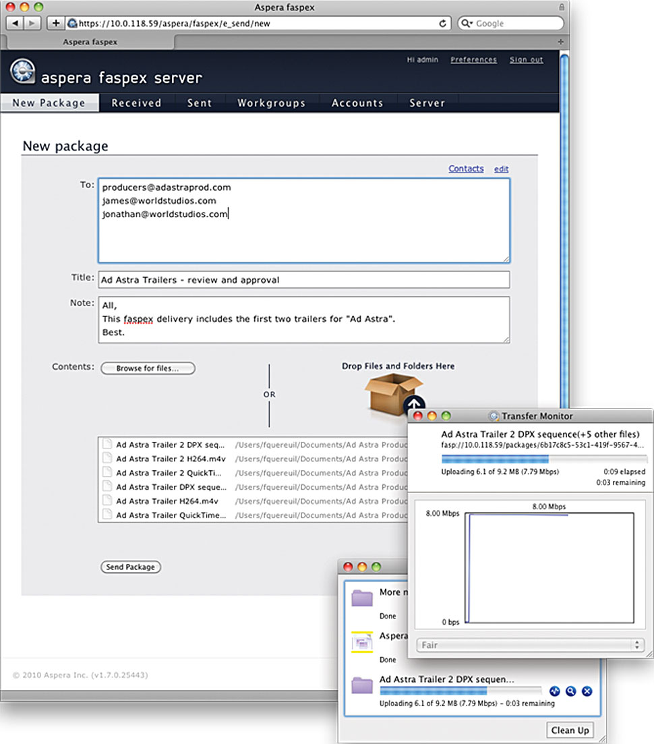Select the Aspera faspex browser tab
Image resolution: width=654 pixels, height=744 pixels.
pyautogui.click(x=90, y=42)
